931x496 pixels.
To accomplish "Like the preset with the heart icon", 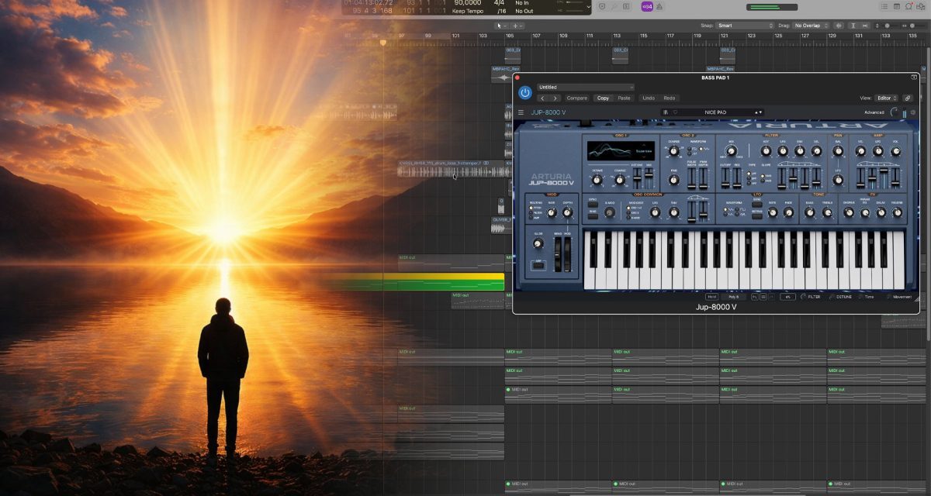I will point(675,112).
